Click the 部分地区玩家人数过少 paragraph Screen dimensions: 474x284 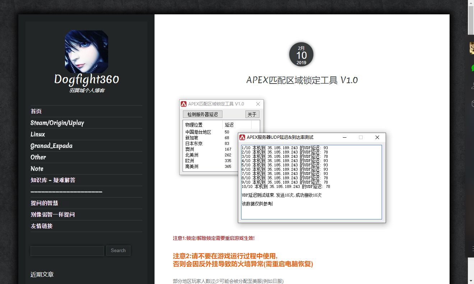coord(228,281)
